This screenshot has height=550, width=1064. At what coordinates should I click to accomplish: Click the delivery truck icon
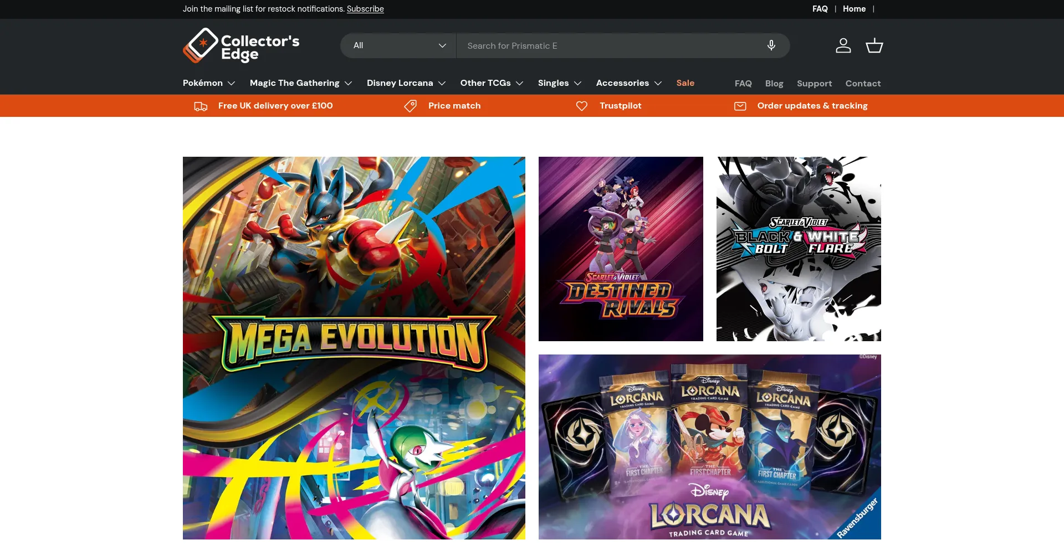point(201,106)
